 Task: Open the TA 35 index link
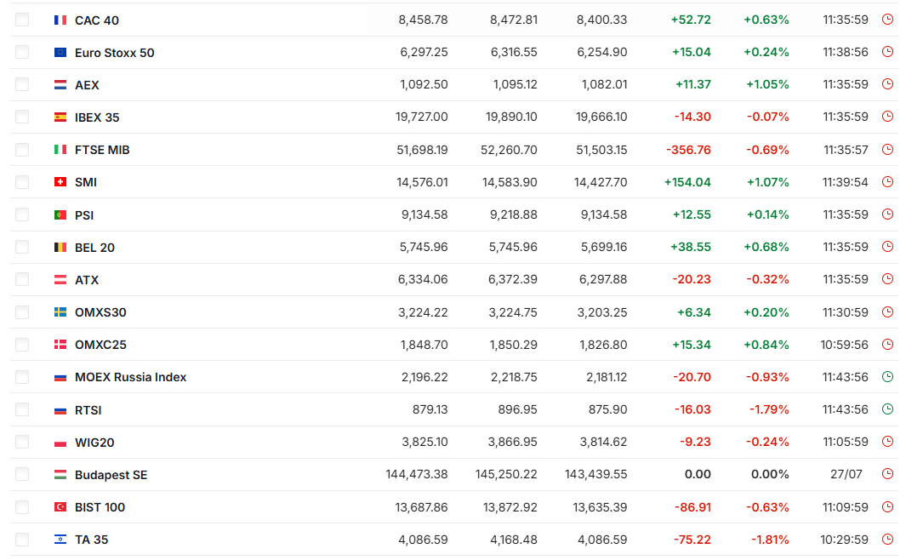(x=91, y=540)
